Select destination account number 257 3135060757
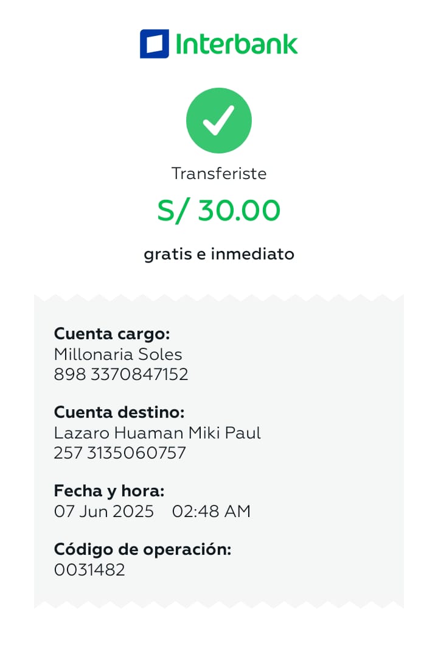The width and height of the screenshot is (438, 648). (x=120, y=453)
